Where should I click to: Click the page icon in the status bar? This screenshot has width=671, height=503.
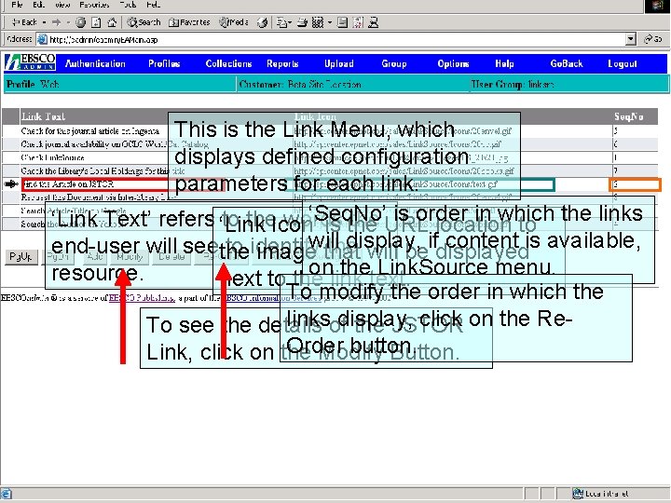(6, 494)
